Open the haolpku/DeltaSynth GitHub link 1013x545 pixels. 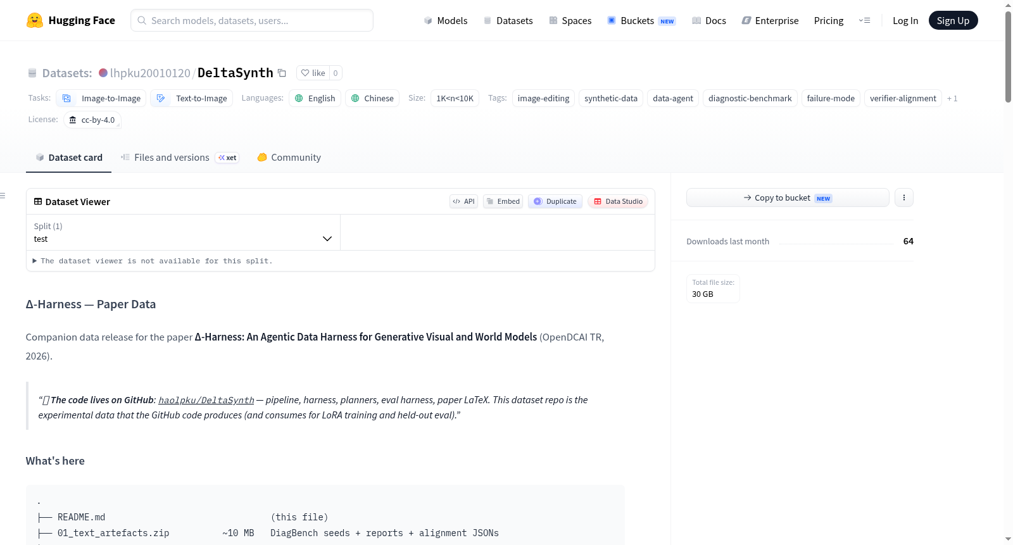[206, 400]
